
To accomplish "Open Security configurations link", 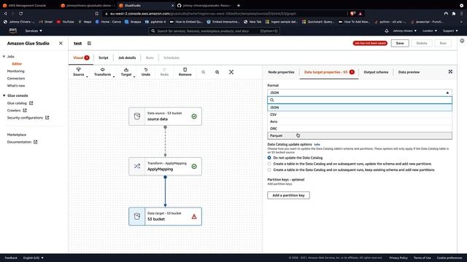I will coord(28,118).
